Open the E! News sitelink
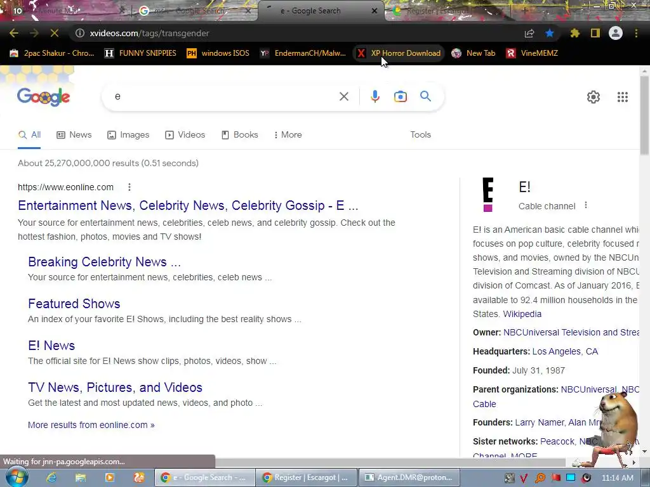Viewport: 650px width, 487px height. (x=51, y=346)
